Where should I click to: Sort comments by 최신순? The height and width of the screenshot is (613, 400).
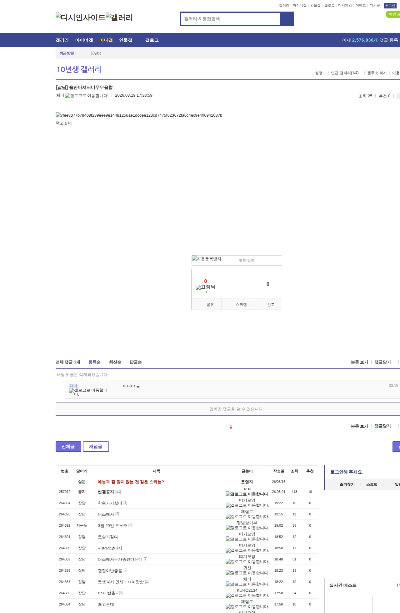tap(115, 362)
